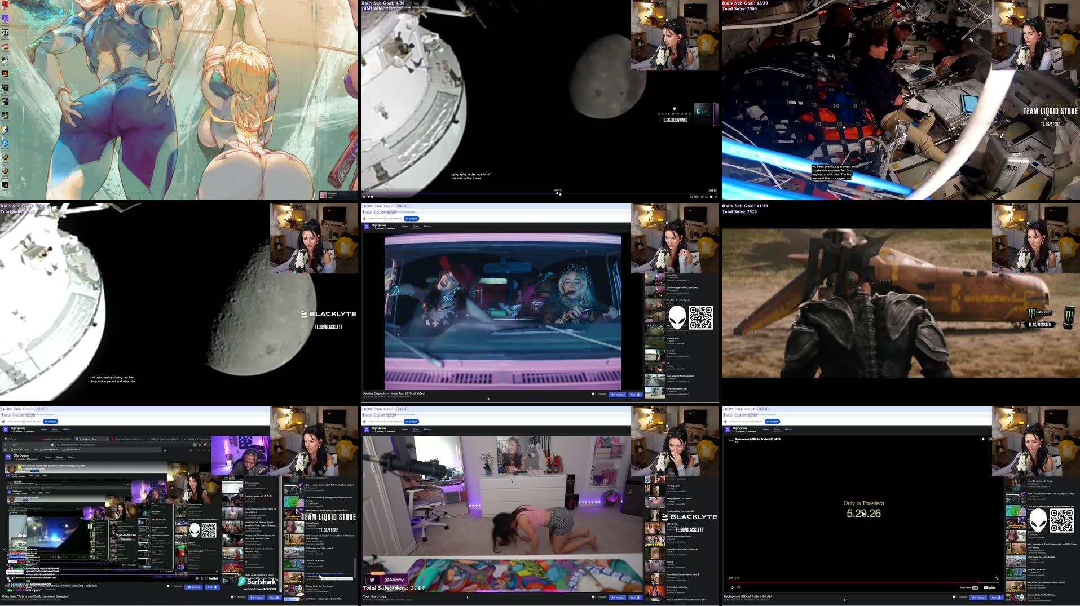Open the Imported from Go bookmarks folder
1080x606 pixels.
tap(50, 450)
